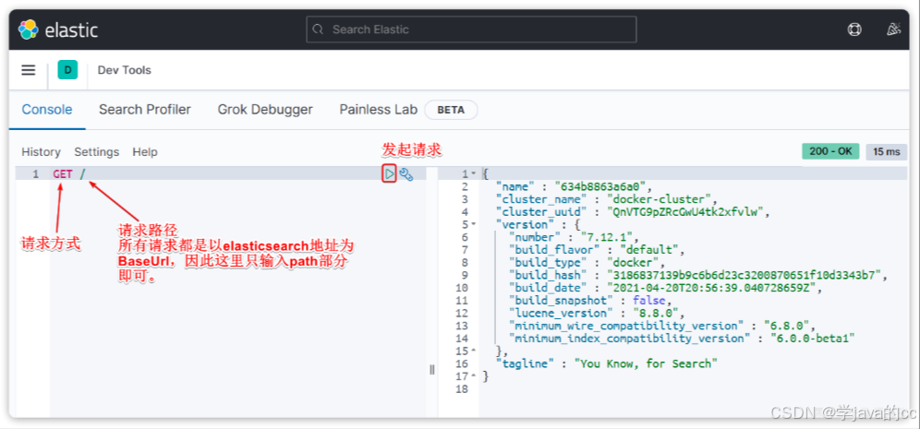920x429 pixels.
Task: Click the BETA badge
Action: pyautogui.click(x=451, y=110)
